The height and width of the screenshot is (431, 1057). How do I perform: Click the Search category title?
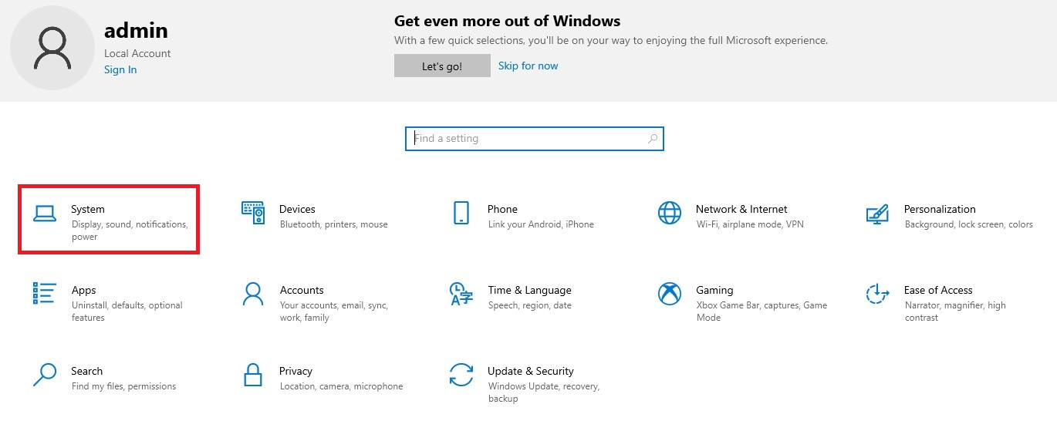[86, 371]
